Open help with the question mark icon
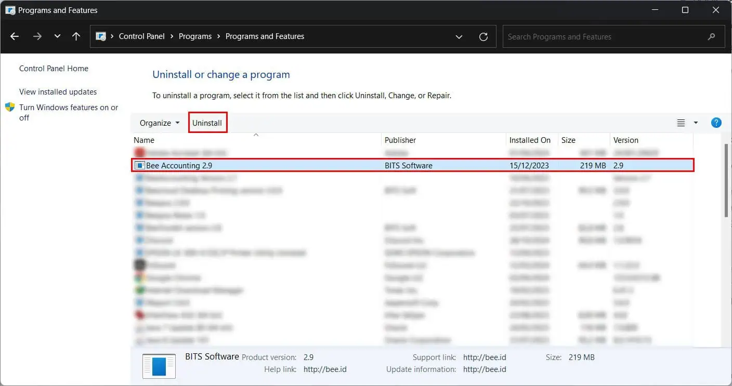Viewport: 732px width, 386px height. 716,123
